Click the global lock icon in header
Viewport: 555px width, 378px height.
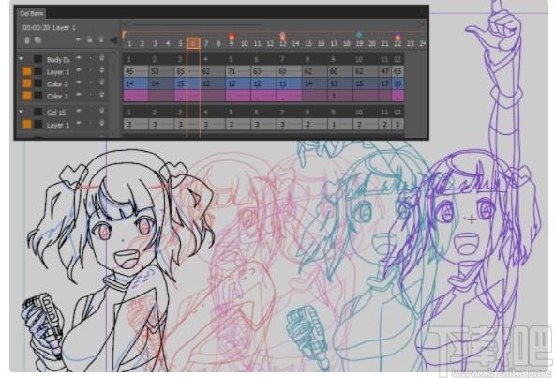pos(90,39)
